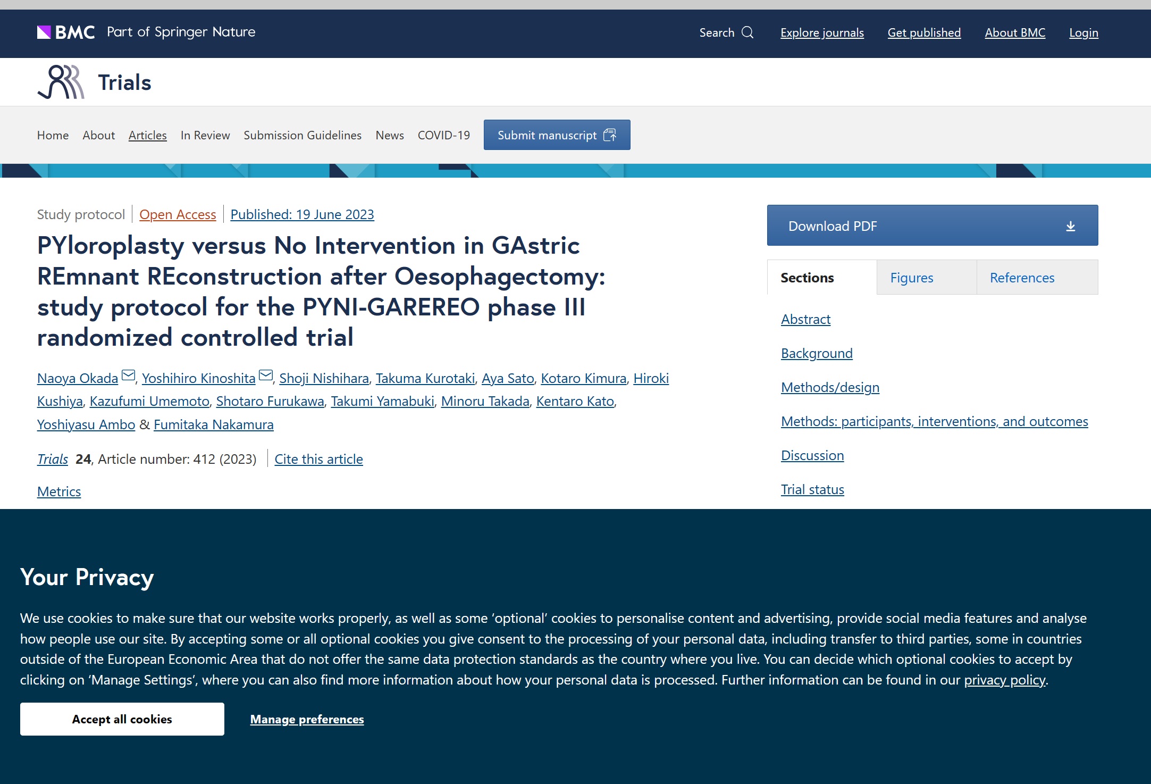Open Explore journals in header

(x=821, y=32)
